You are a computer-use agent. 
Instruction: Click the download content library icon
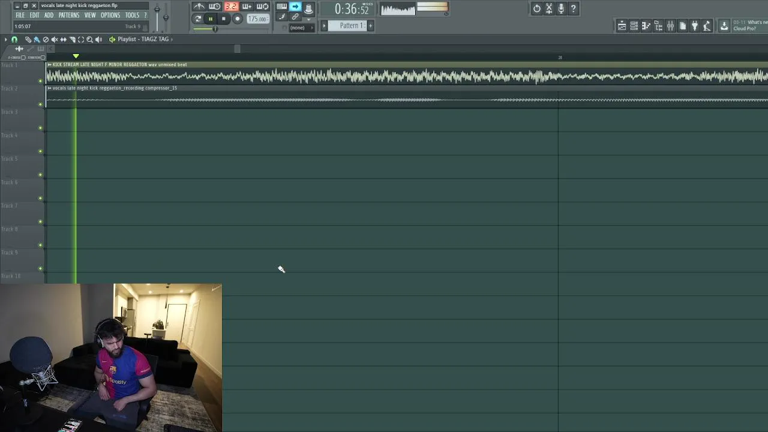coord(724,26)
